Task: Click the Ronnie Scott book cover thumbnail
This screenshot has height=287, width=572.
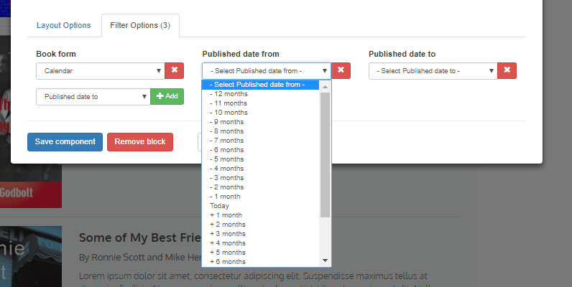Action: pyautogui.click(x=31, y=256)
